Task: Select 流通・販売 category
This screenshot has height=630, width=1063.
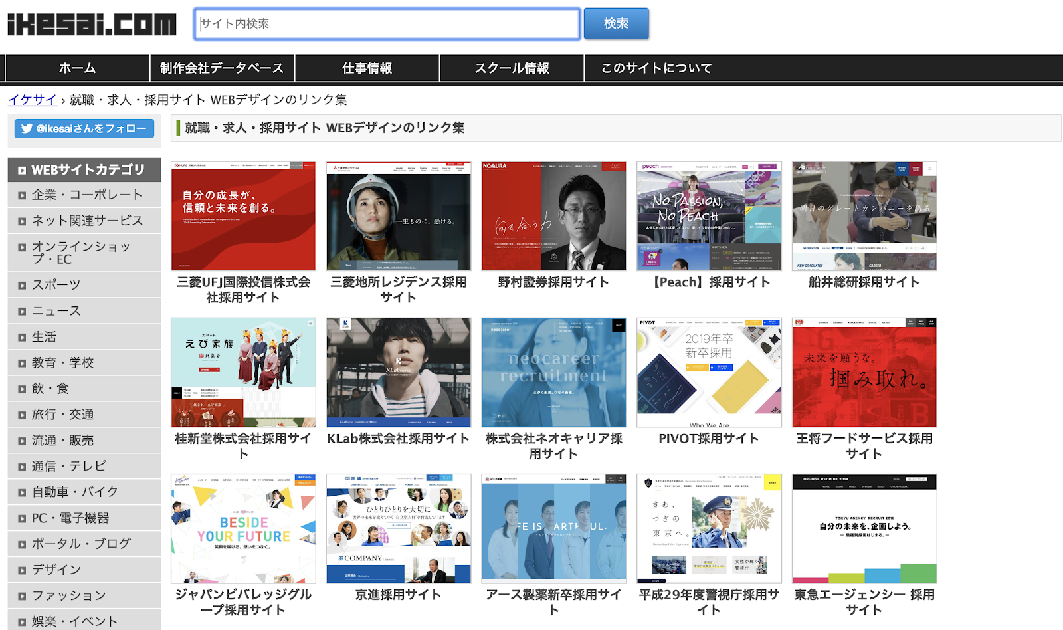Action: (x=84, y=441)
